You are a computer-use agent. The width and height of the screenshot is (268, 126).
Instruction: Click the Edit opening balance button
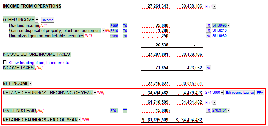239,93
